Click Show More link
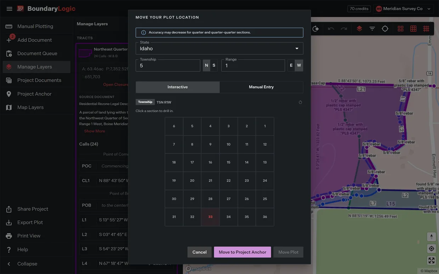Viewport: 439px width, 274px height. pyautogui.click(x=95, y=131)
